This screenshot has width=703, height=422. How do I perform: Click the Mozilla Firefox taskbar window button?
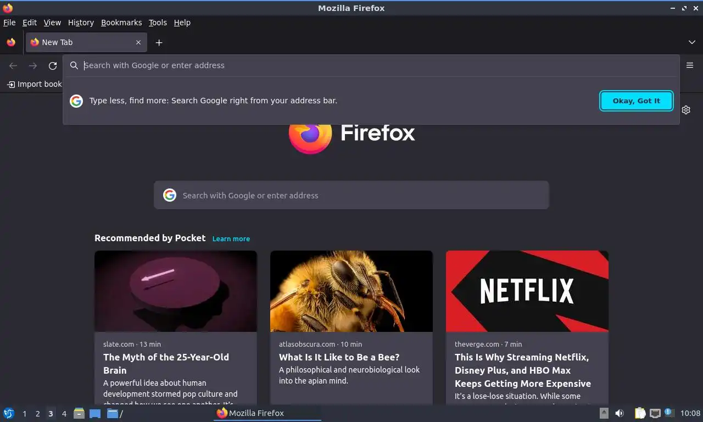pyautogui.click(x=267, y=413)
